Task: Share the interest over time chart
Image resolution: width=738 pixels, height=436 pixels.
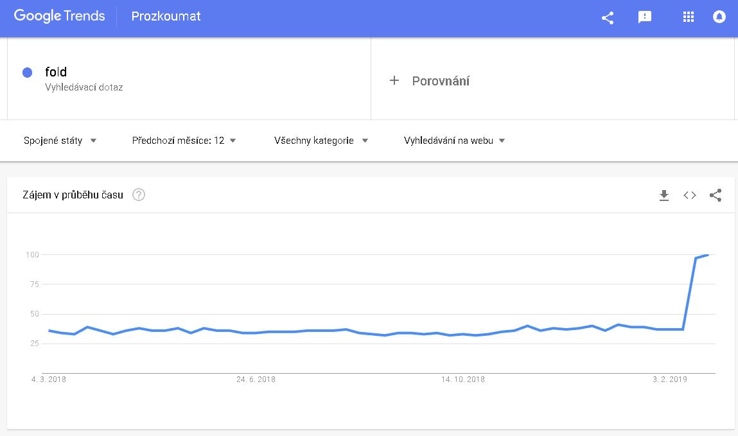Action: (x=716, y=195)
